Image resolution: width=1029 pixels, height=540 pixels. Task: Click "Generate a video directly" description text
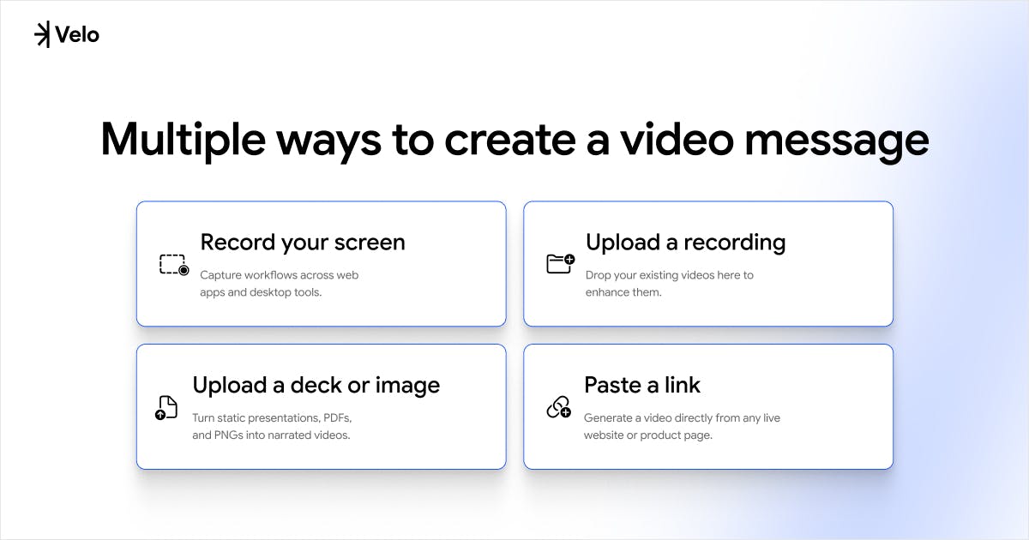coord(683,426)
